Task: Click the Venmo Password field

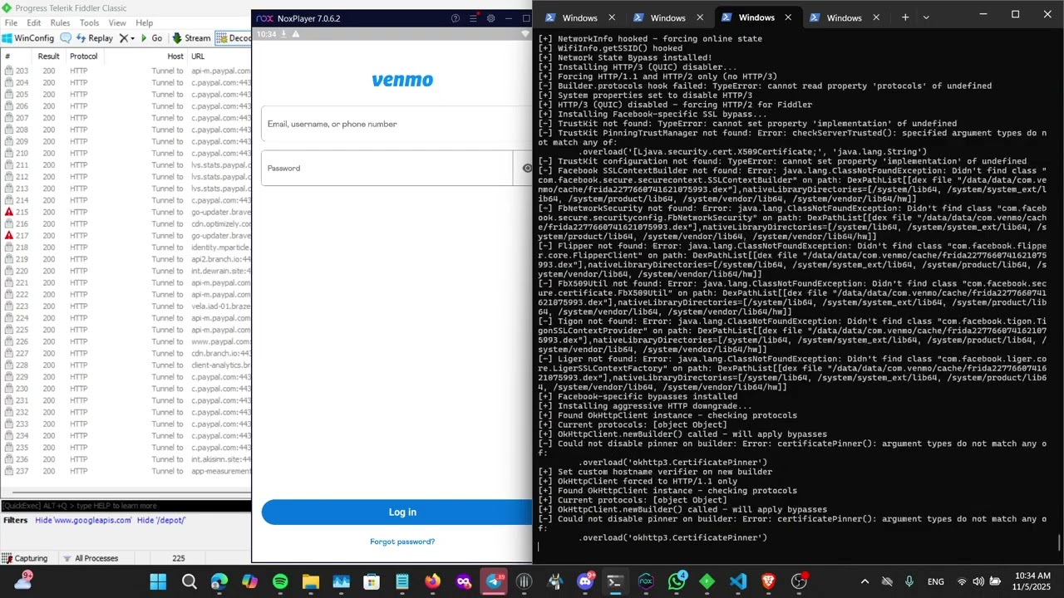Action: pyautogui.click(x=387, y=168)
